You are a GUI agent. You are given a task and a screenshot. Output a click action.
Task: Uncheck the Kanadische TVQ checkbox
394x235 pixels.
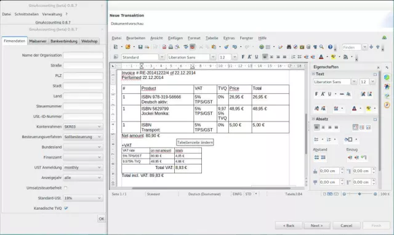point(66,208)
